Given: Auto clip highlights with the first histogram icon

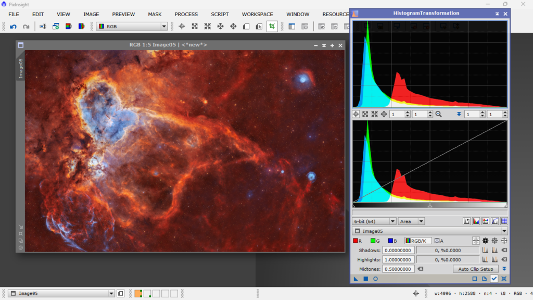Looking at the screenshot, I should coord(485,259).
